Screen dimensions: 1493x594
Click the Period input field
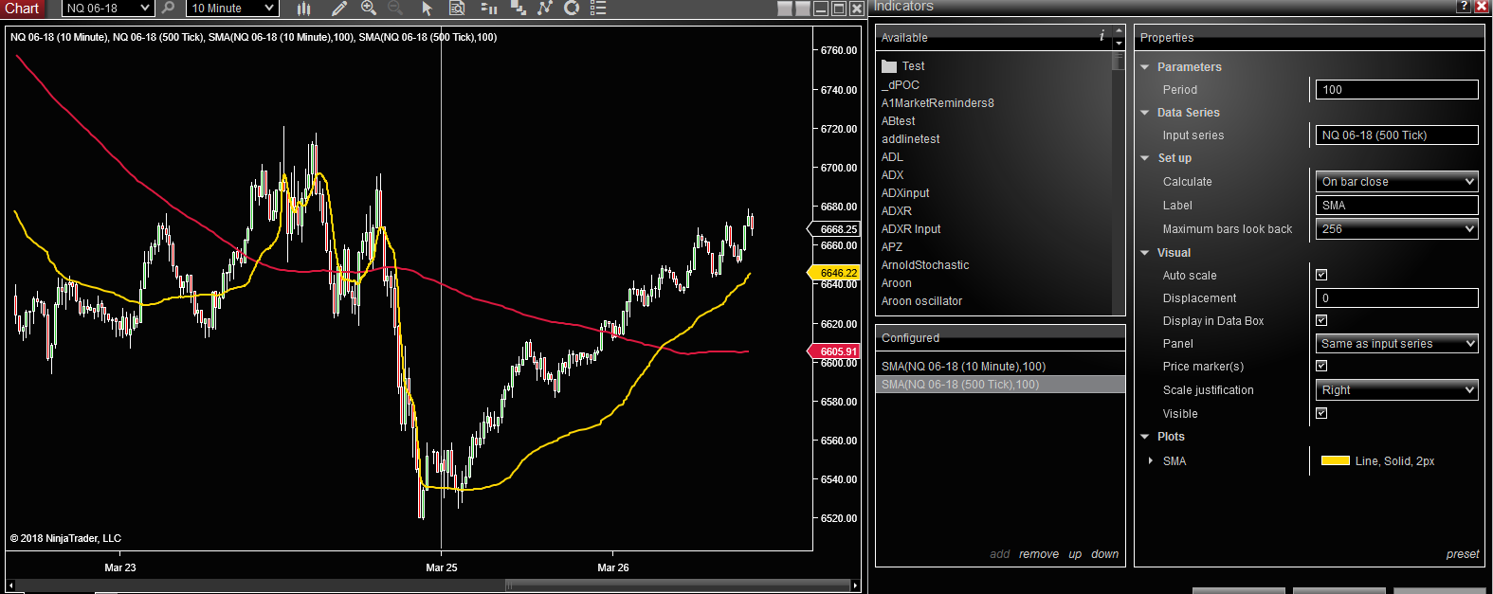coord(1396,89)
